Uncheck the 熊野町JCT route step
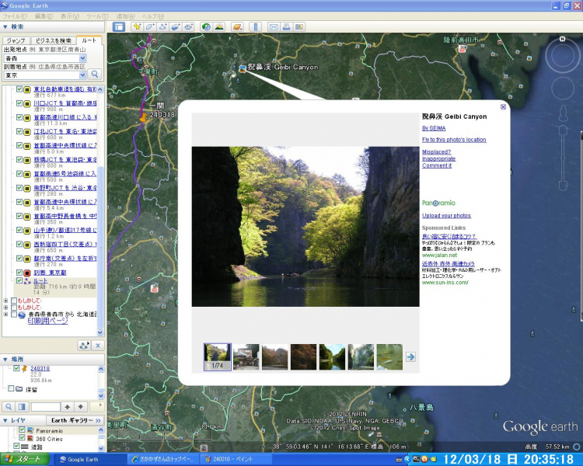The image size is (583, 466). click(x=19, y=188)
